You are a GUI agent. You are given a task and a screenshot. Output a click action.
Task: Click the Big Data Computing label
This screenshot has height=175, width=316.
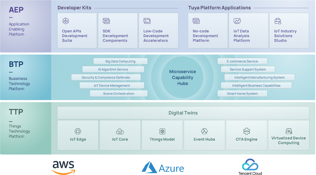[120, 61]
